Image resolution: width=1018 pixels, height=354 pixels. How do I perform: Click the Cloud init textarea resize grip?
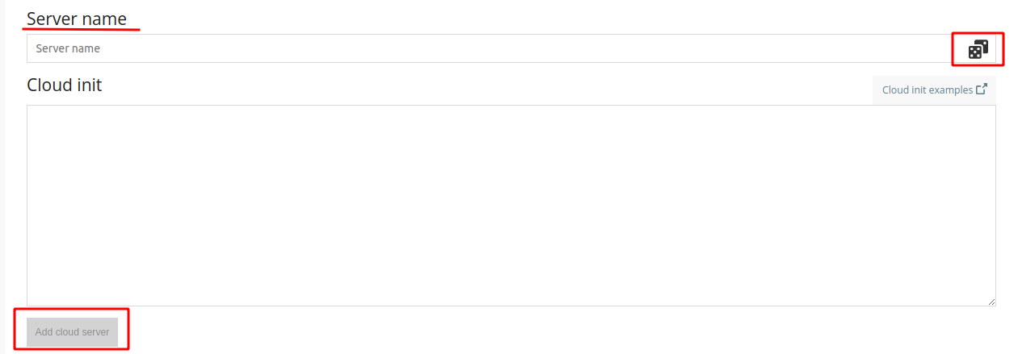pyautogui.click(x=991, y=302)
